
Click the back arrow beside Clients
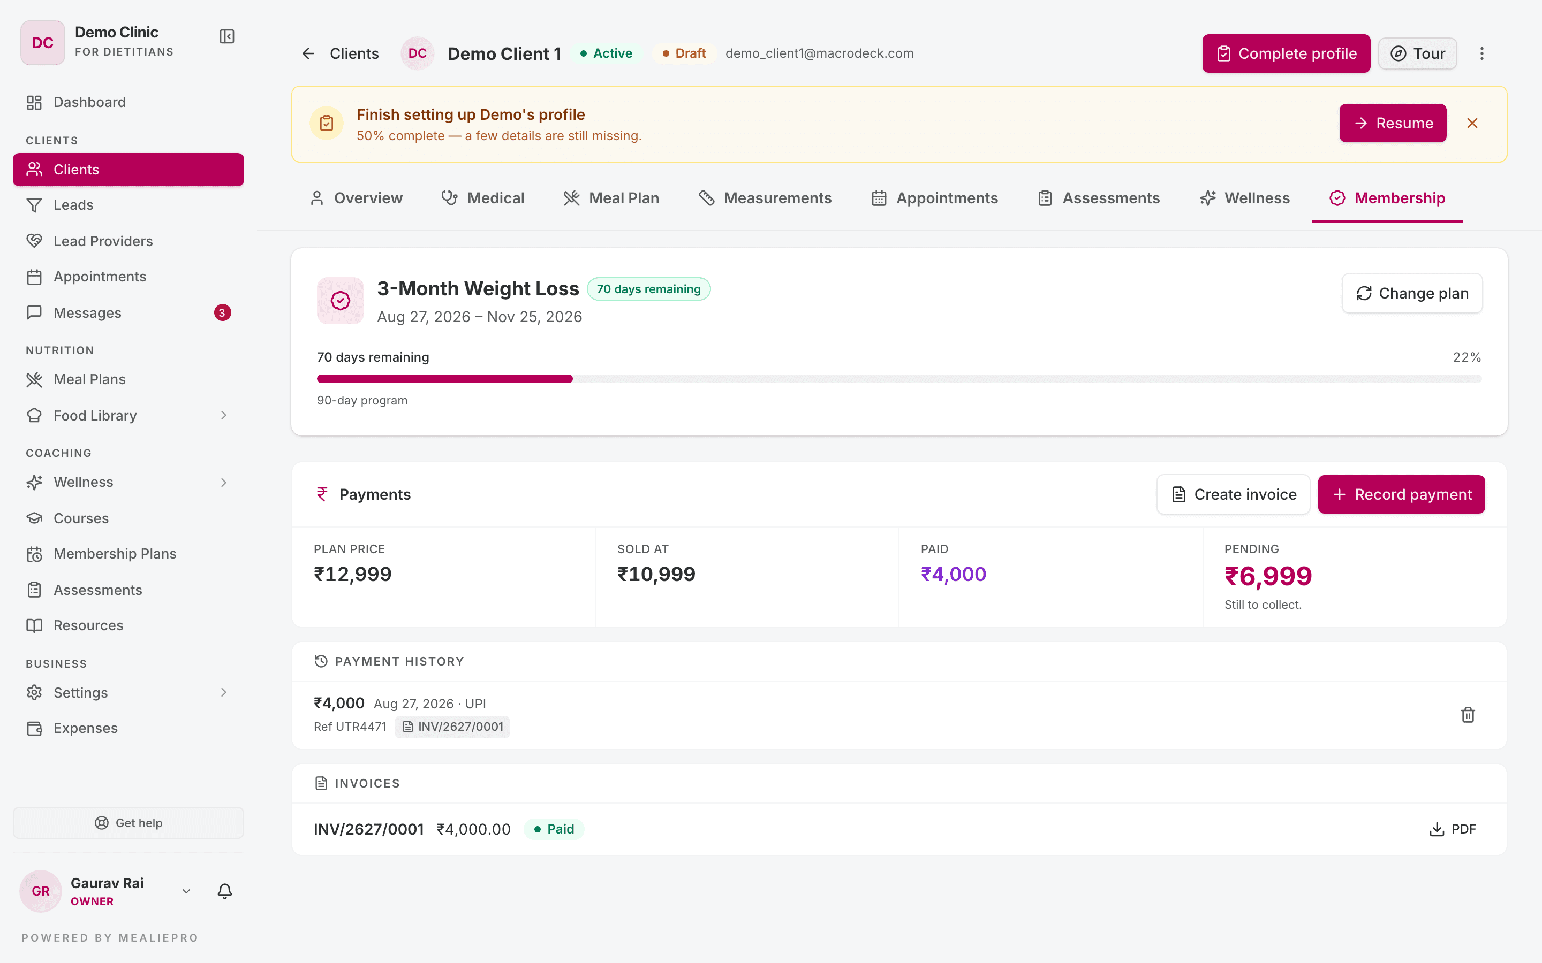(308, 53)
